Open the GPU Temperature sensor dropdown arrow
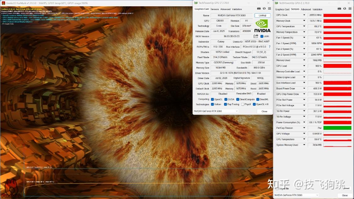Viewport: 354px width, 199px height. pyautogui.click(x=304, y=26)
